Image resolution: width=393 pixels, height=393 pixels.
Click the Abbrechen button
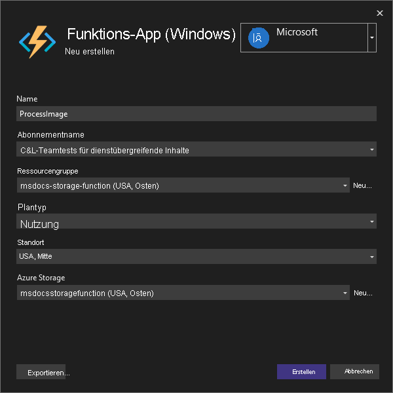(x=354, y=371)
